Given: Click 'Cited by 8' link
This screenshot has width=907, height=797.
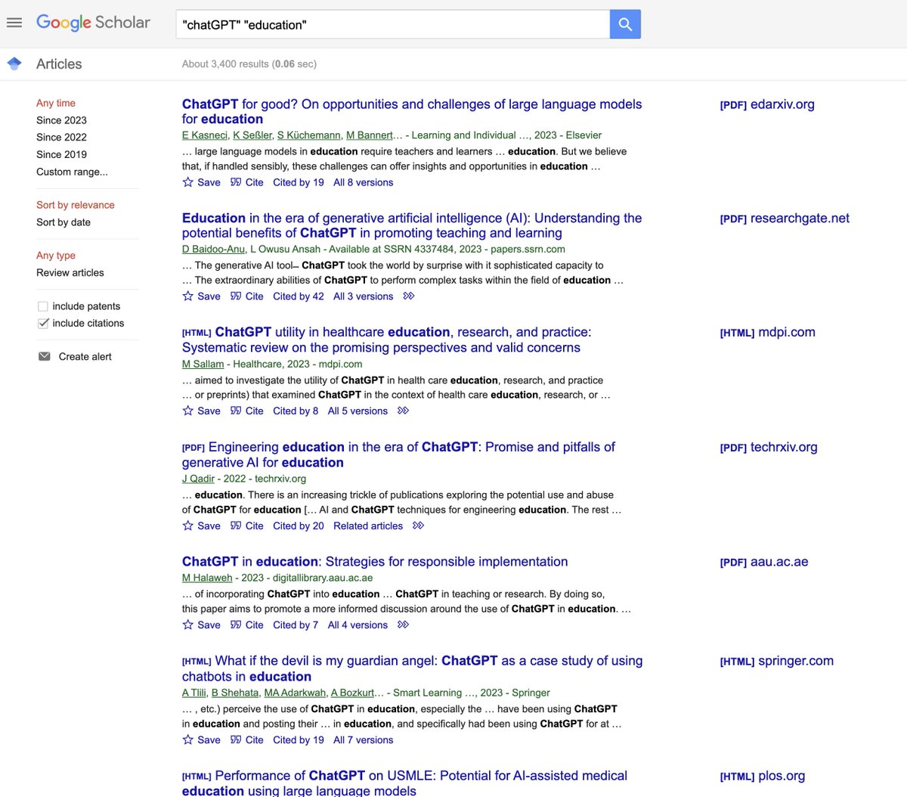Looking at the screenshot, I should pyautogui.click(x=296, y=411).
